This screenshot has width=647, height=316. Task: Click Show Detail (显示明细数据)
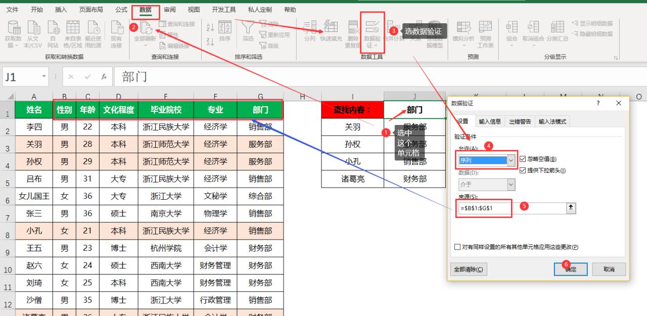click(x=592, y=24)
